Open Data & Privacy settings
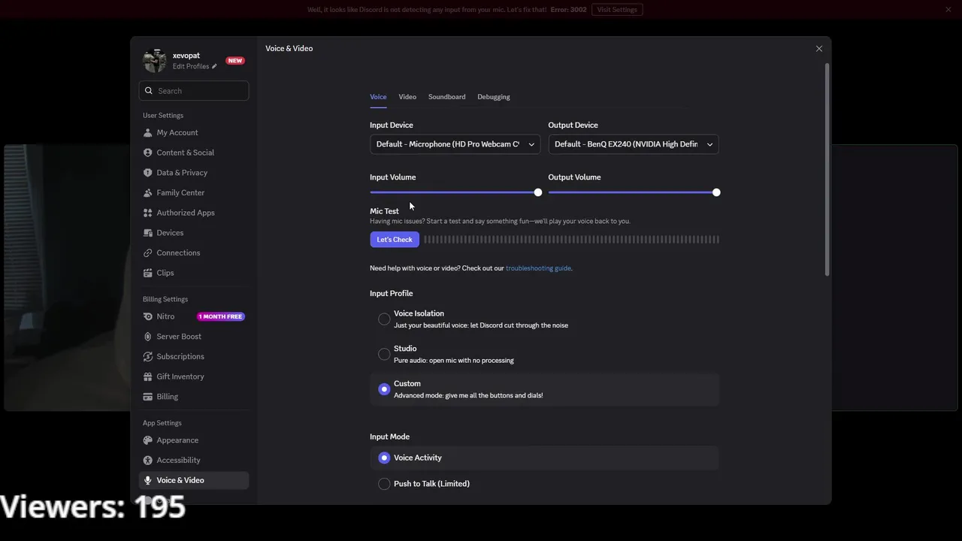 click(x=194, y=173)
